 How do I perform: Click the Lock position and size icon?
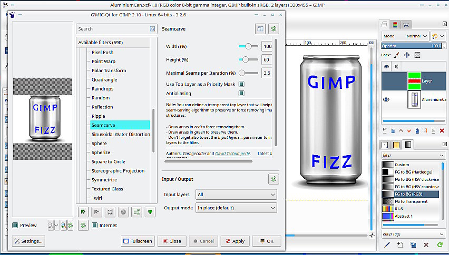407,55
